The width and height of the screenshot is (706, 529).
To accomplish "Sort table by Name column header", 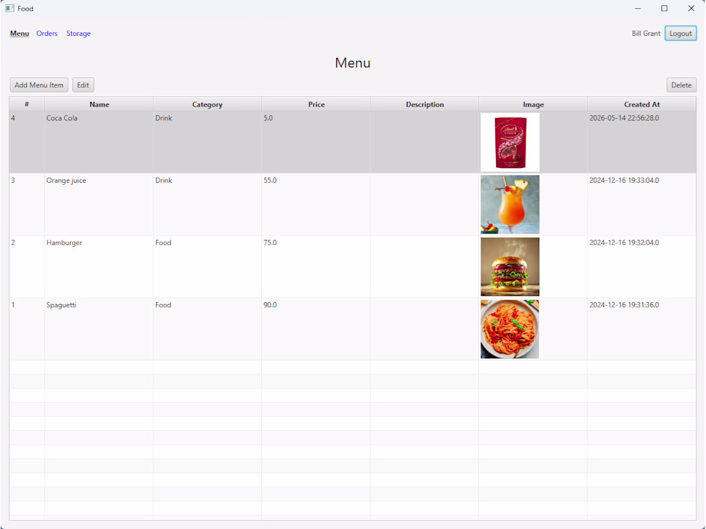I will 99,105.
